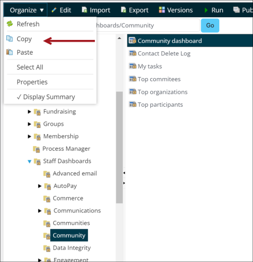Click the Import document icon

85,10
